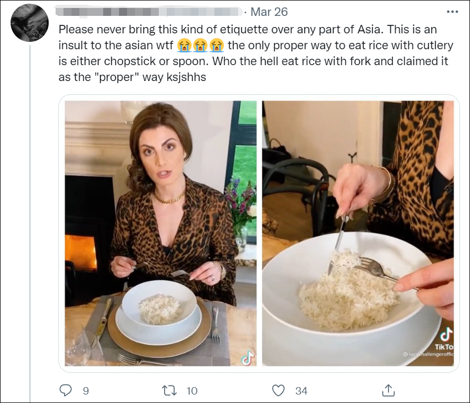The image size is (470, 403).
Task: Click the reply count showing 9
Action: [x=86, y=391]
